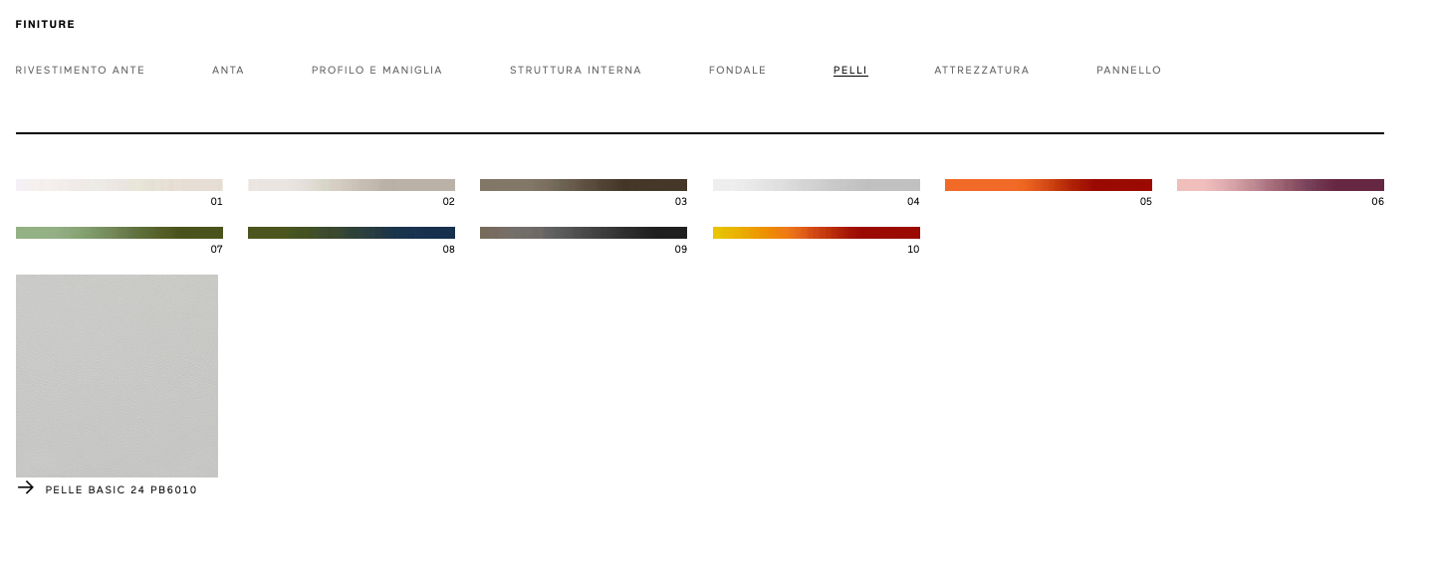This screenshot has width=1432, height=571.
Task: Switch to the Pannello tab
Action: [x=1128, y=71]
